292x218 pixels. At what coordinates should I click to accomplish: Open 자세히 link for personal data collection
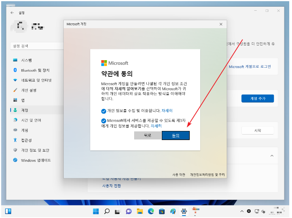(167, 111)
